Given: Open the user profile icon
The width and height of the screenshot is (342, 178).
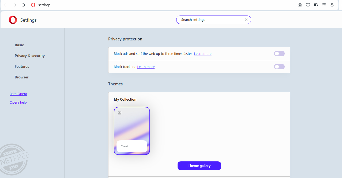Looking at the screenshot, I should tap(332, 5).
